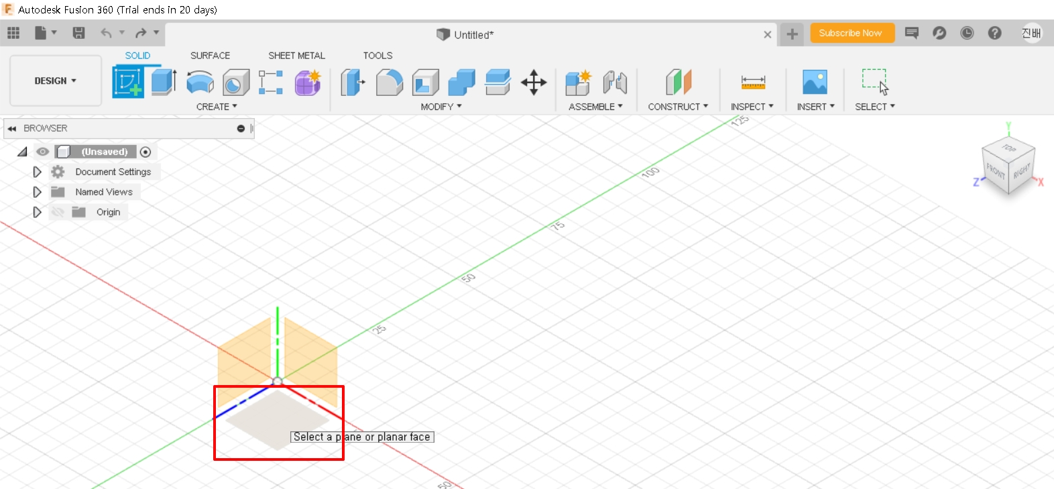Open the INSPECT dropdown menu
This screenshot has width=1054, height=489.
(752, 107)
